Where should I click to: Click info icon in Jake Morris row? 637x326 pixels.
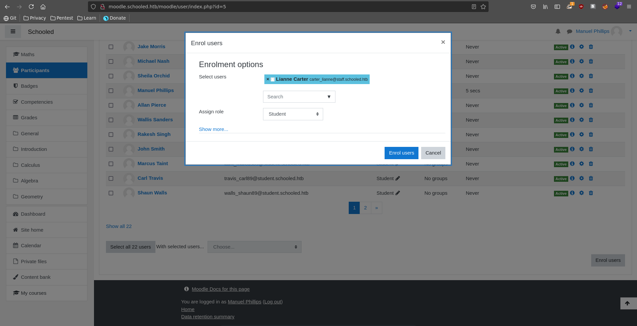tap(572, 47)
